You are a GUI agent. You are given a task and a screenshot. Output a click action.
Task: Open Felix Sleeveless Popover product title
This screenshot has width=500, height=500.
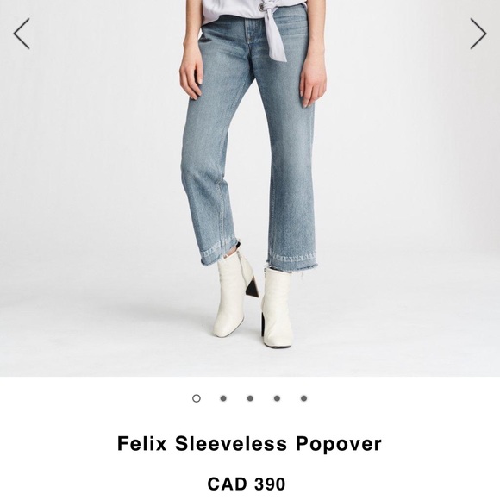click(x=249, y=444)
